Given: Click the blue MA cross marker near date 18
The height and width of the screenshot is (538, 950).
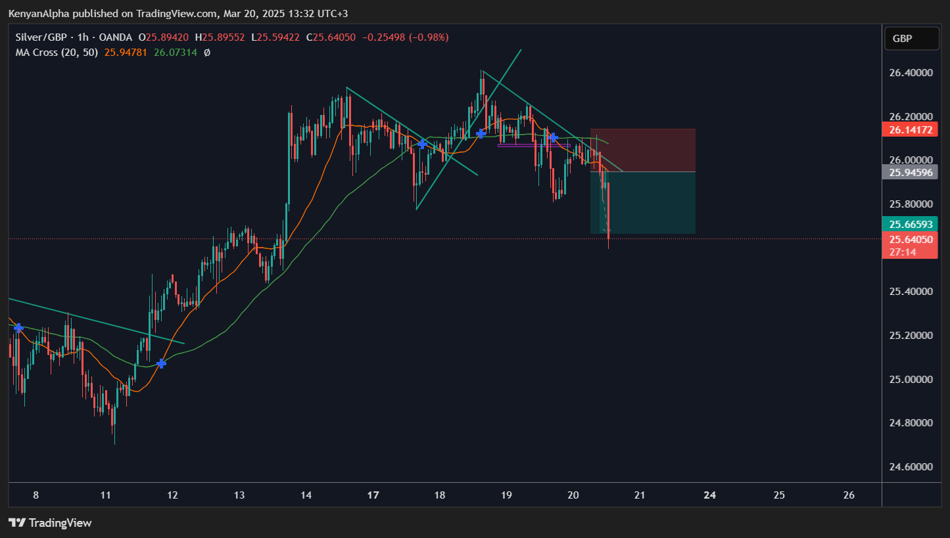Looking at the screenshot, I should pyautogui.click(x=423, y=144).
